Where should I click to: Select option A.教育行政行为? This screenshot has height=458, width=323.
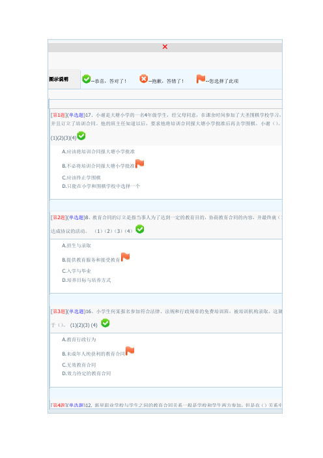[x=79, y=339]
